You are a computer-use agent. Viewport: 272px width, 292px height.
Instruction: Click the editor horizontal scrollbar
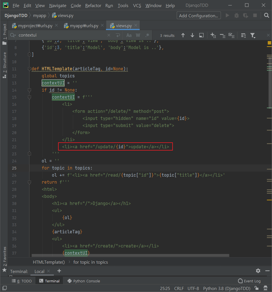130,255
